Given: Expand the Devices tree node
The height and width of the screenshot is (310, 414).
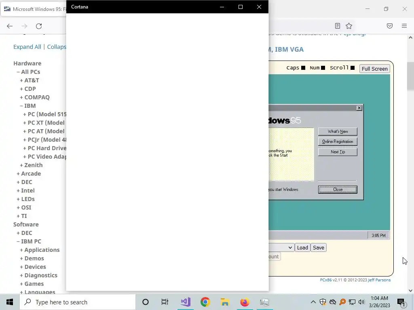Looking at the screenshot, I should tap(21, 267).
